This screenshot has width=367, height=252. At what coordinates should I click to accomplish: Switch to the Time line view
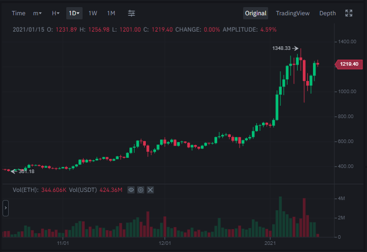(x=18, y=13)
